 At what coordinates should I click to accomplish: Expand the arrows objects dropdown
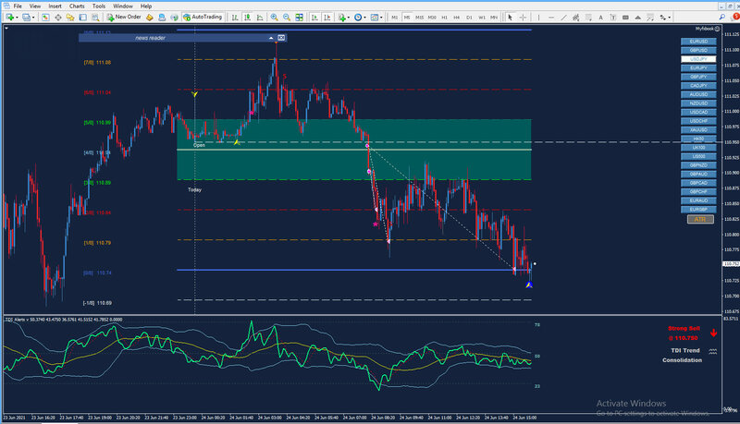[669, 18]
